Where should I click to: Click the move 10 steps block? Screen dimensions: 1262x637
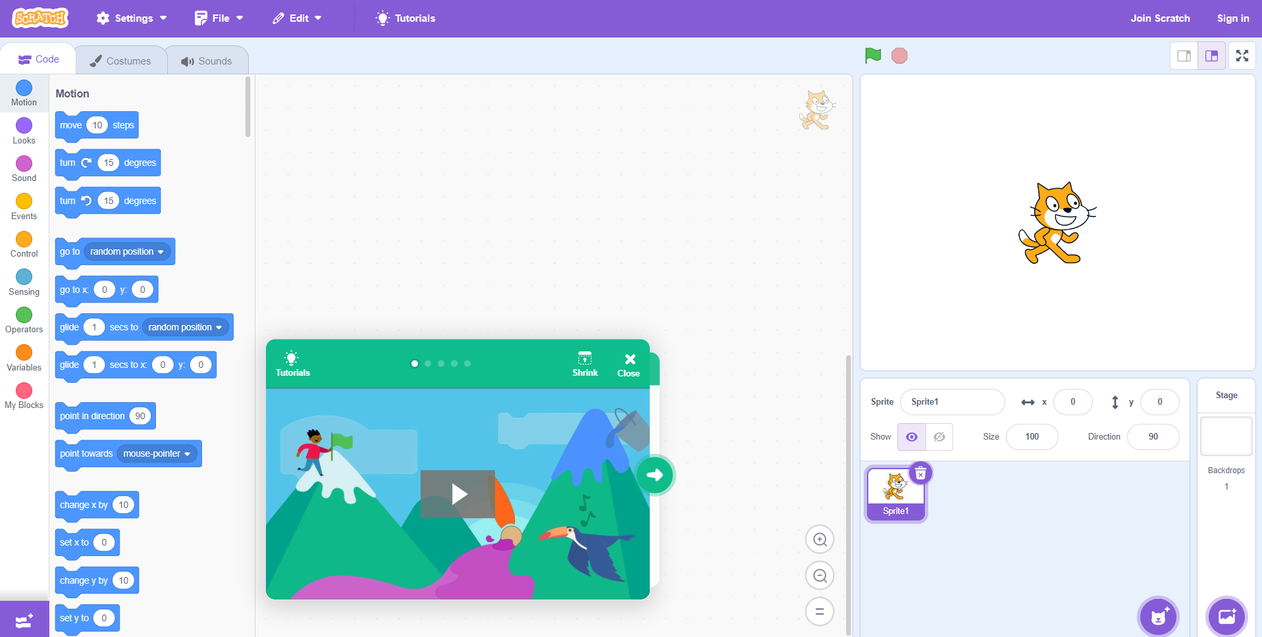[97, 126]
